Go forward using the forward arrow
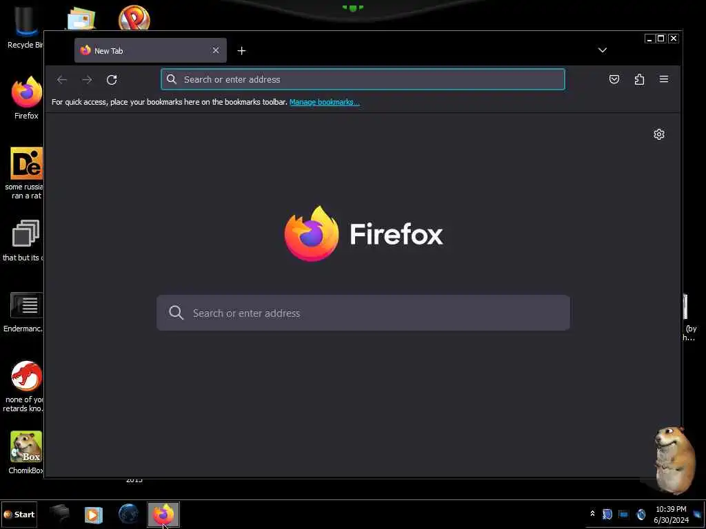This screenshot has height=529, width=706. click(x=87, y=80)
